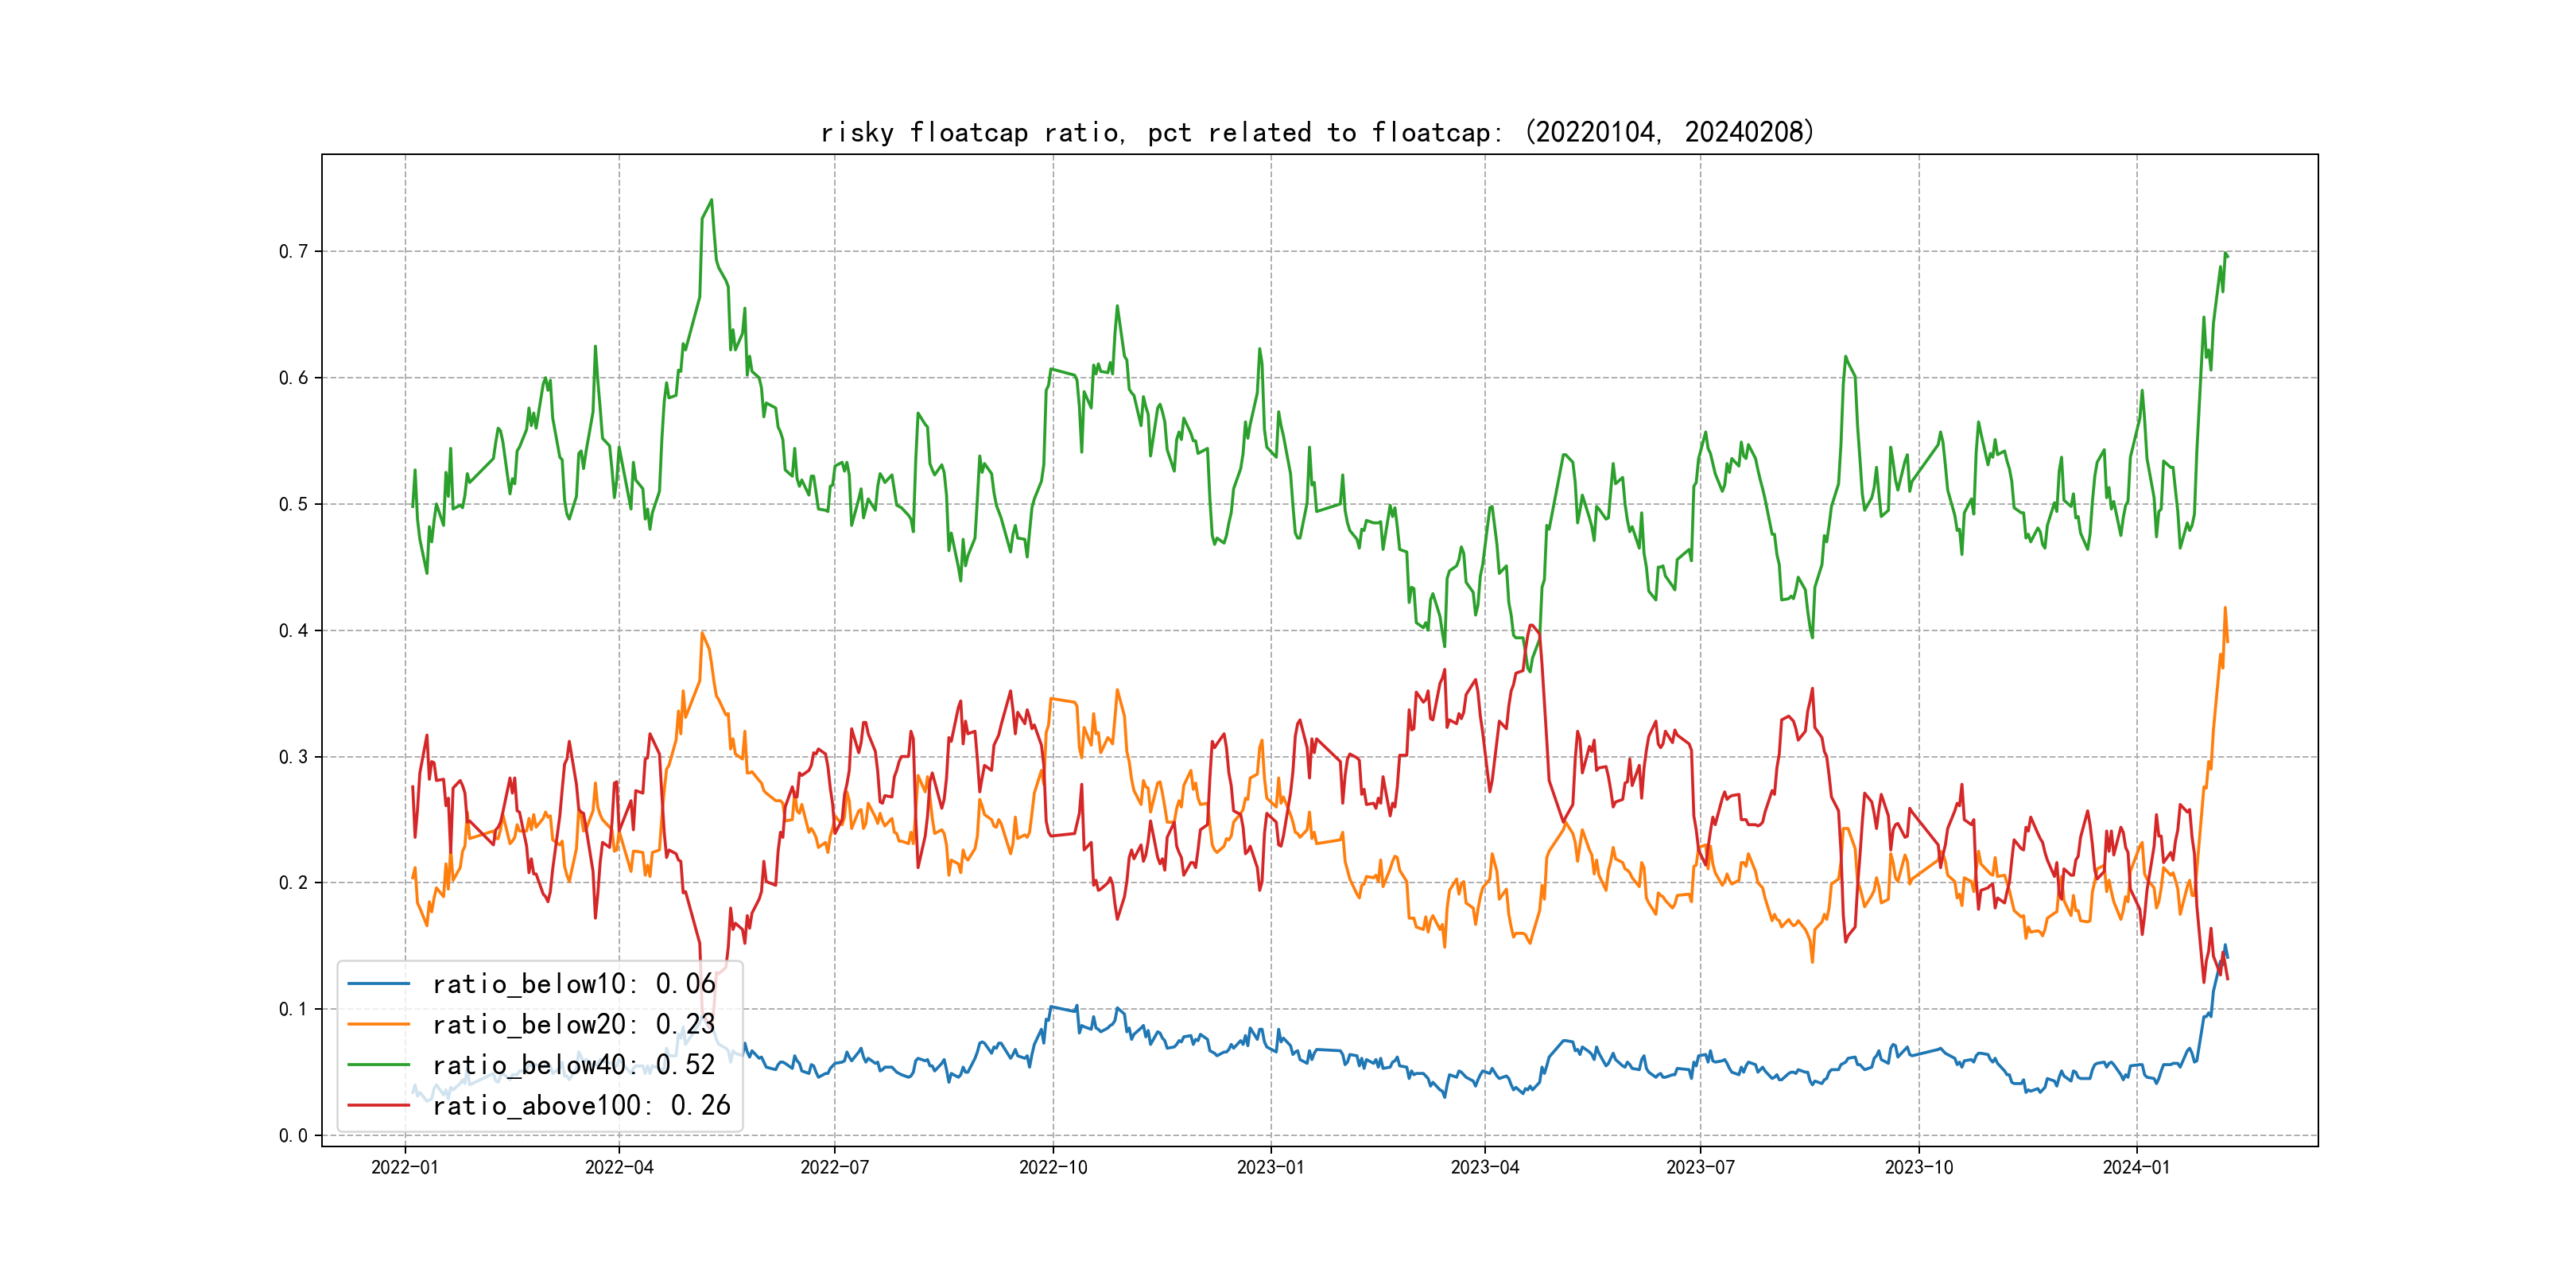Click the 2022-01 x-axis date label

pyautogui.click(x=405, y=1167)
